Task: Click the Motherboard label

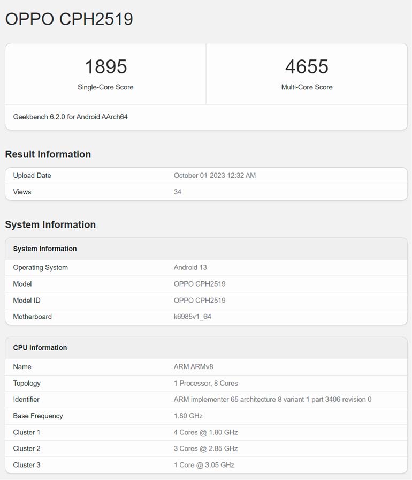Action: click(x=33, y=317)
